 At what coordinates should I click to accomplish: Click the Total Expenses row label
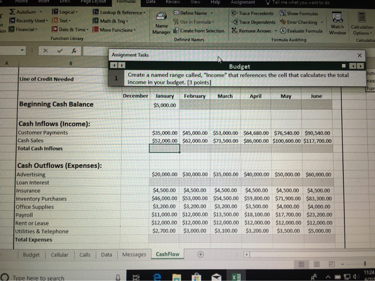click(33, 240)
